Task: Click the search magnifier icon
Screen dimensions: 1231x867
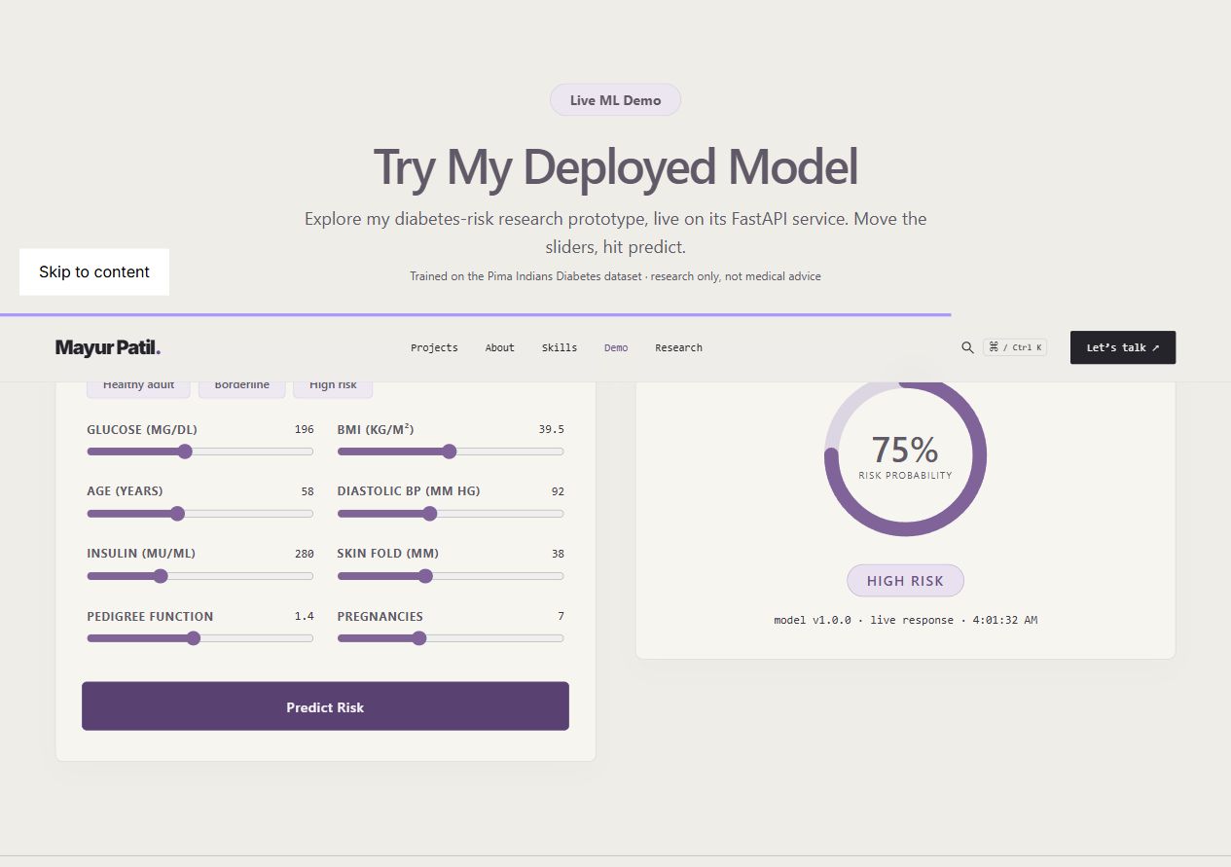Action: click(967, 347)
